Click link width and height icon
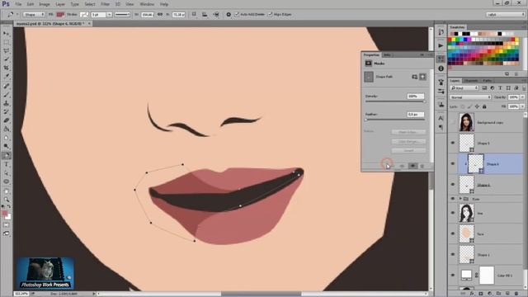The height and width of the screenshot is (297, 528). coord(160,15)
